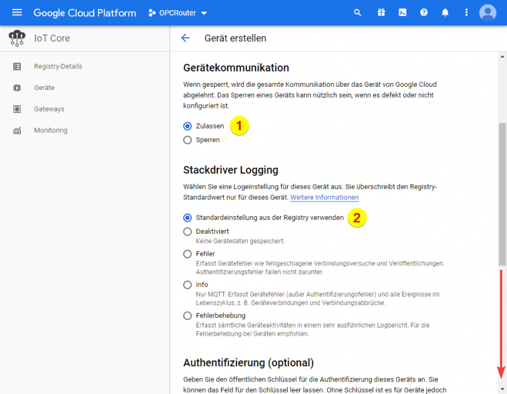Select the Info logging radio button
This screenshot has height=394, width=507.
click(188, 284)
